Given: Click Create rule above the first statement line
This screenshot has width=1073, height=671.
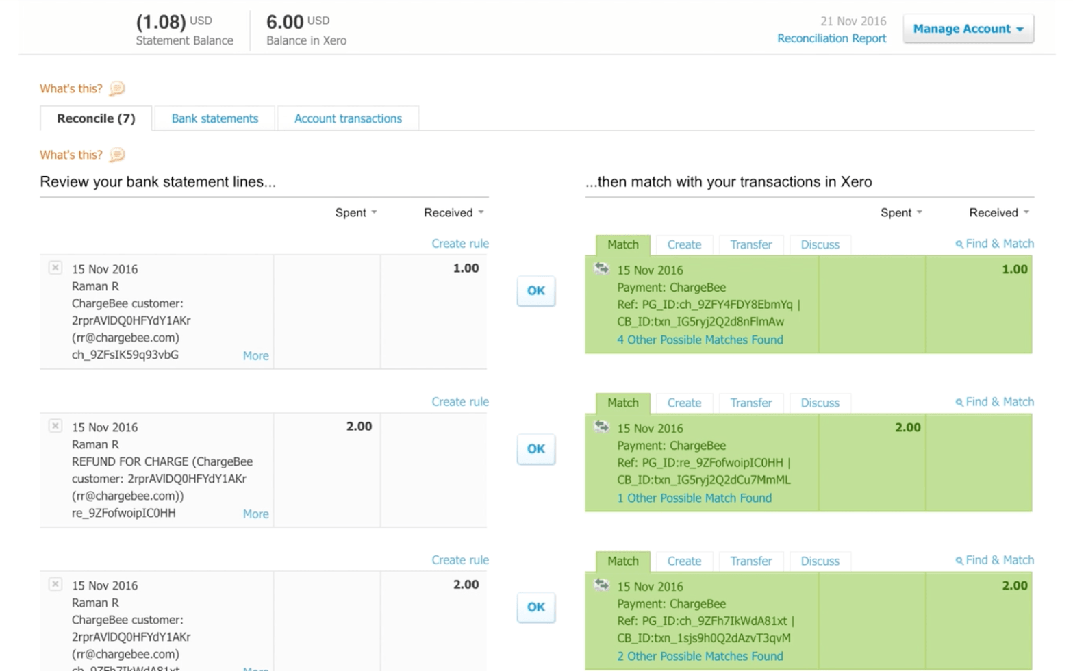Looking at the screenshot, I should 459,243.
